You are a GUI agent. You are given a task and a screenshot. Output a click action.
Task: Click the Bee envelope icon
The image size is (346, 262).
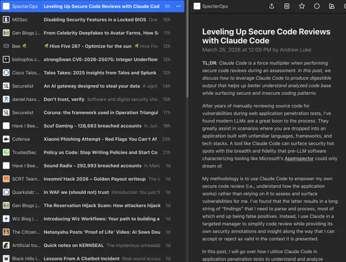pos(6,46)
